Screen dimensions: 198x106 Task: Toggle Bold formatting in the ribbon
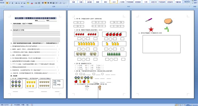(7, 3)
